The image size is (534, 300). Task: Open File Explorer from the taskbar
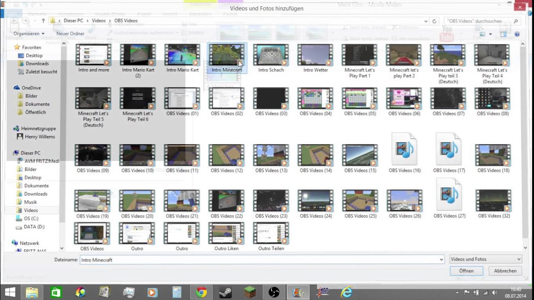tap(32, 292)
